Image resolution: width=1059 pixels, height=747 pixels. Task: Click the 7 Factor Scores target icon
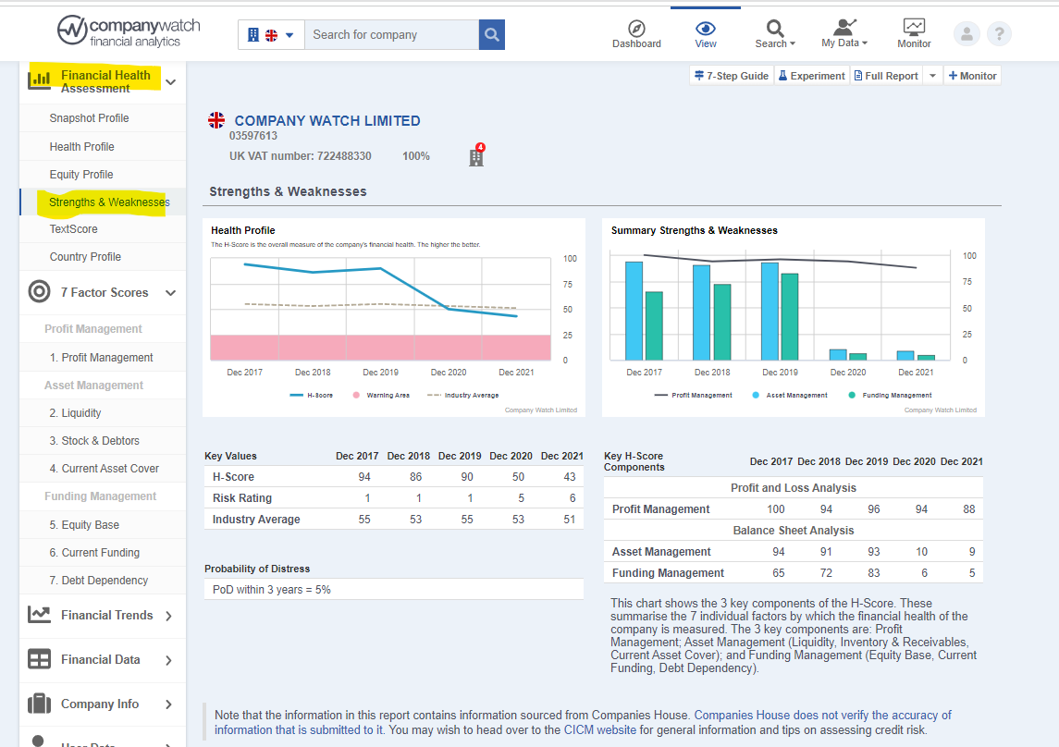pyautogui.click(x=39, y=291)
